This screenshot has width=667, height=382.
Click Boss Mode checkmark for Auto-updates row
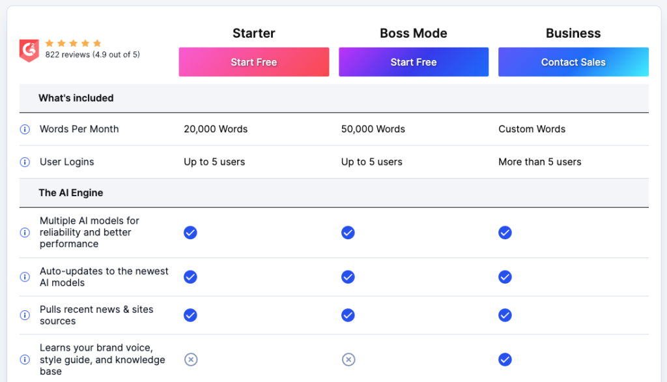[348, 277]
